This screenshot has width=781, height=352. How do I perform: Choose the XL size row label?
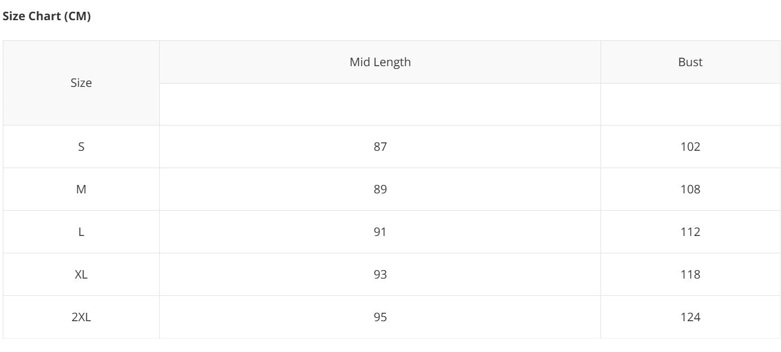(x=81, y=275)
